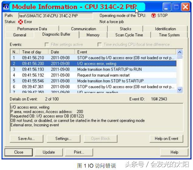Click 'OB not found, or disabled' detail line
Screen dimensions: 193x170
78,121
